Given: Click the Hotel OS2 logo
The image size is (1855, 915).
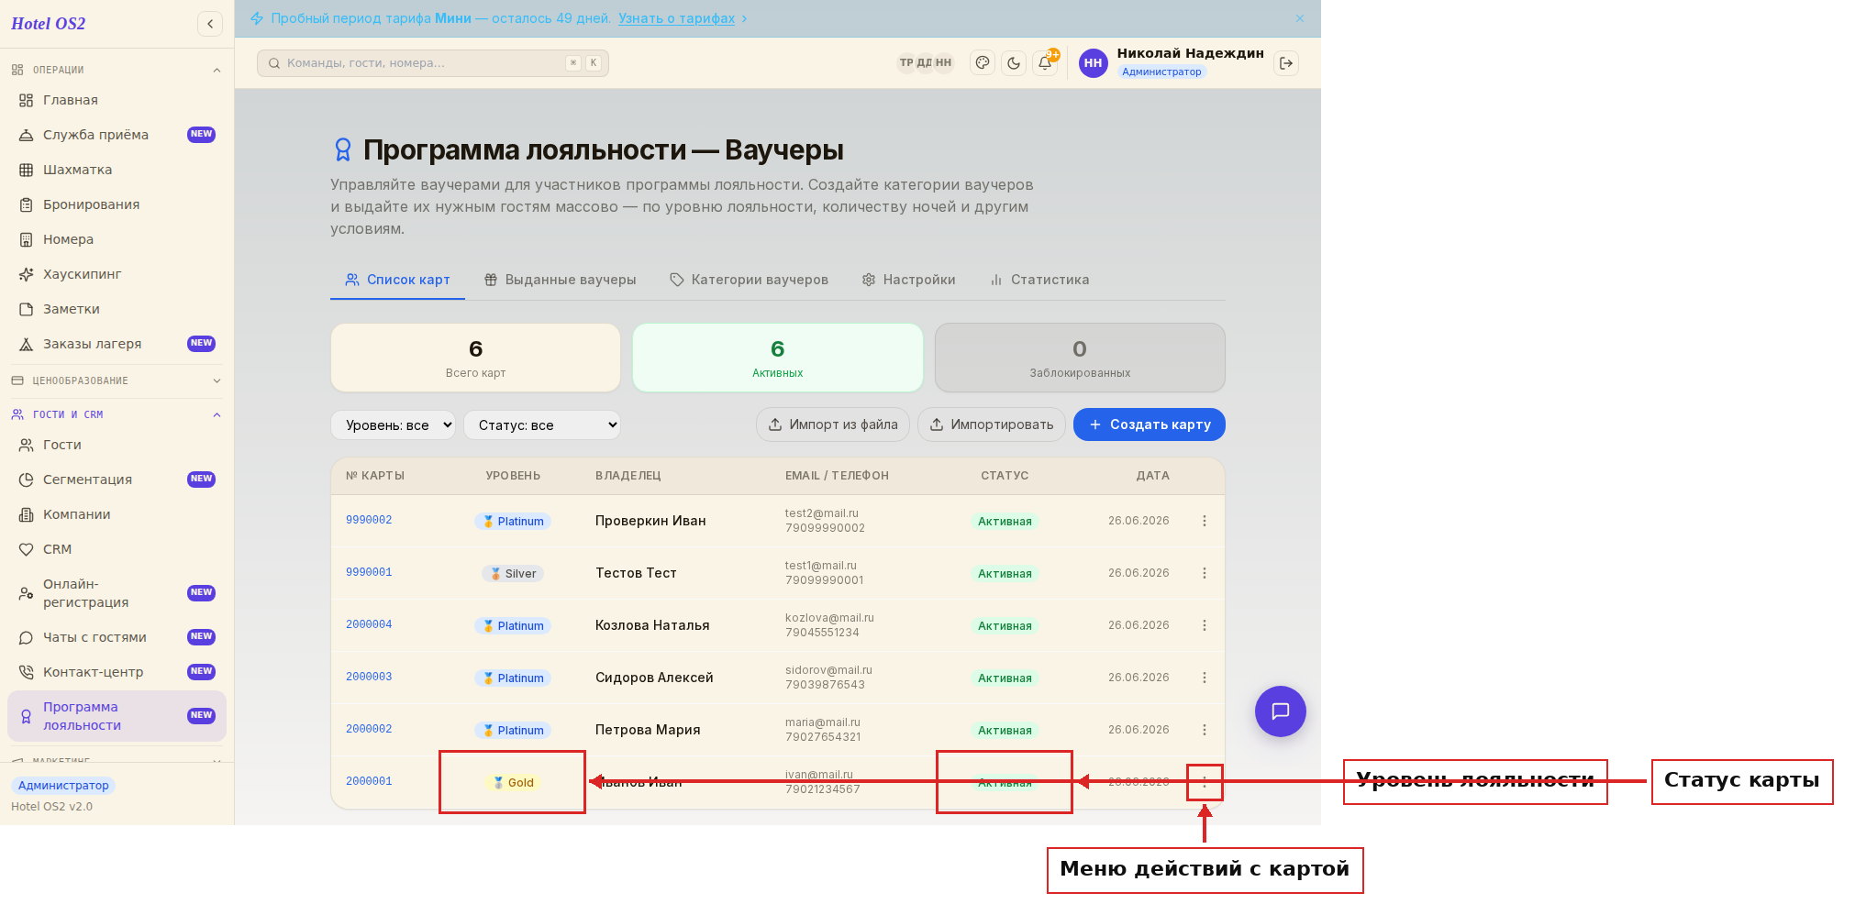Looking at the screenshot, I should point(49,24).
